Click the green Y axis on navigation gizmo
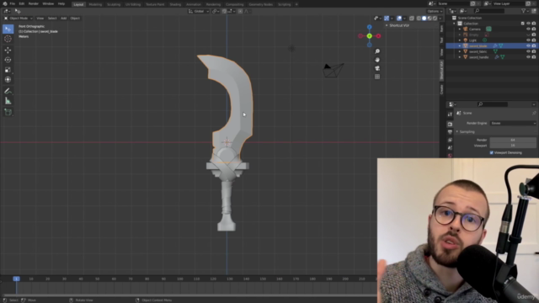This screenshot has height=303, width=539. tap(369, 35)
